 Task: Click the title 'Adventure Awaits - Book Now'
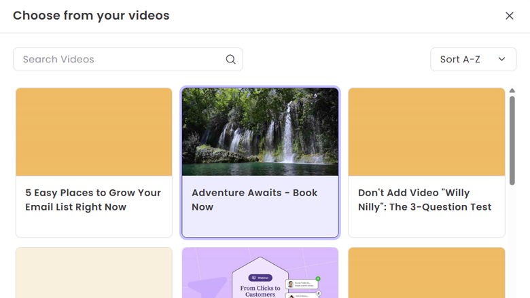[x=255, y=200]
